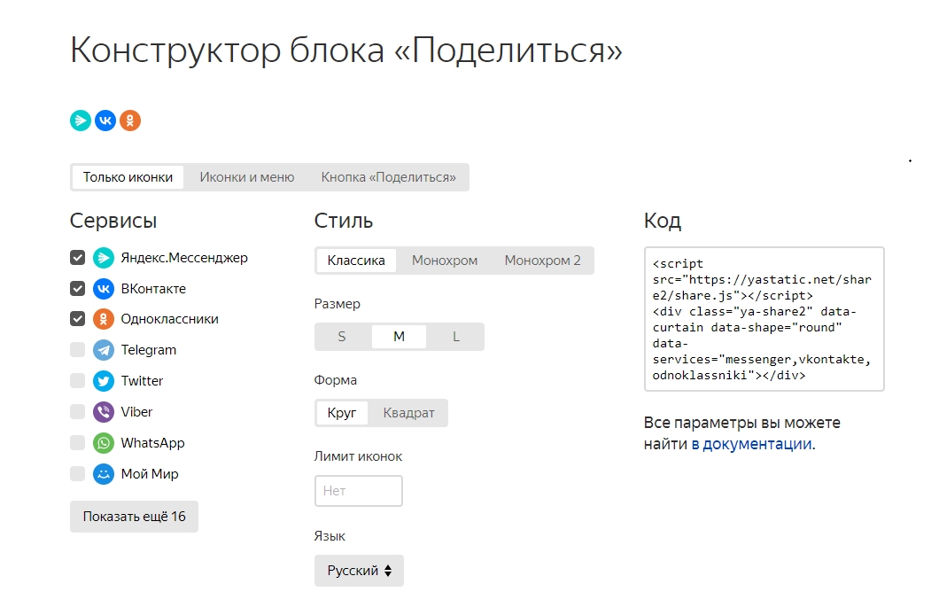Click the Лимит иконок label

[x=358, y=456]
